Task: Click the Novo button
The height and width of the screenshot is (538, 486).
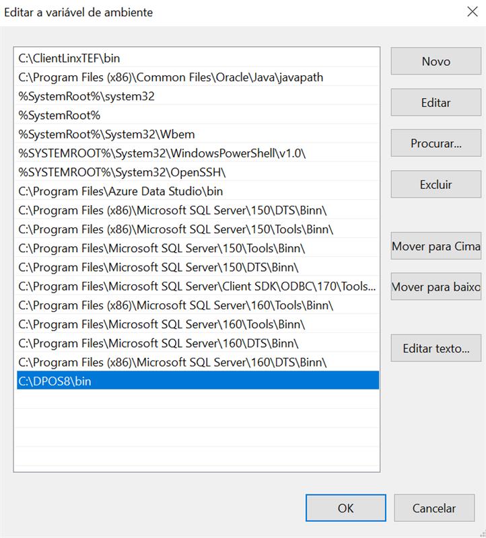Action: (x=436, y=61)
